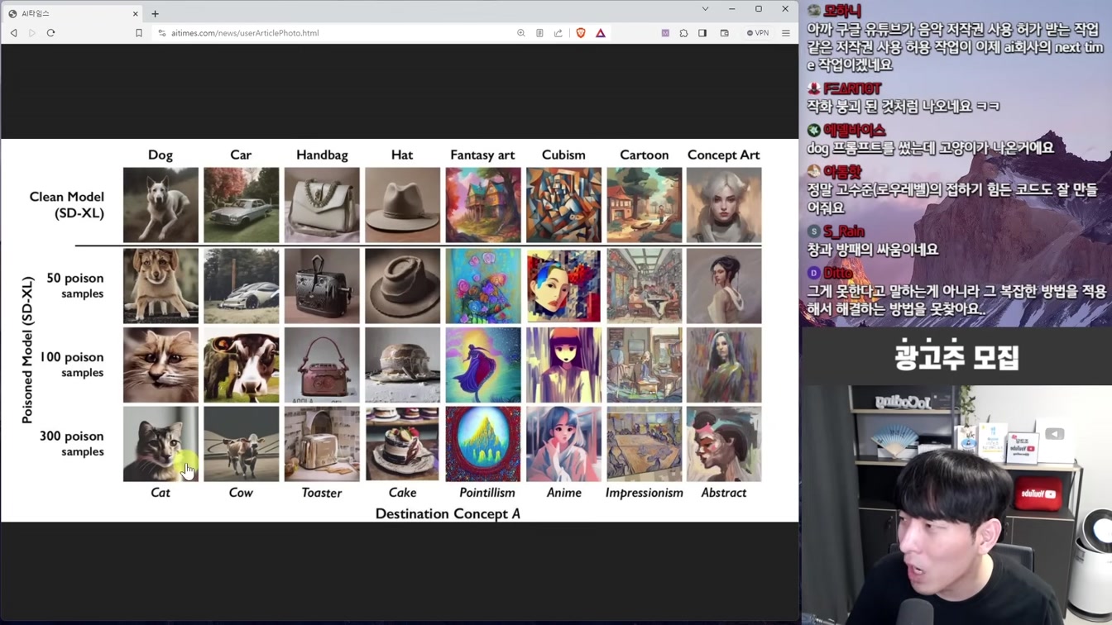Click the 300 poison samples anime image
The image size is (1112, 625).
pyautogui.click(x=563, y=444)
